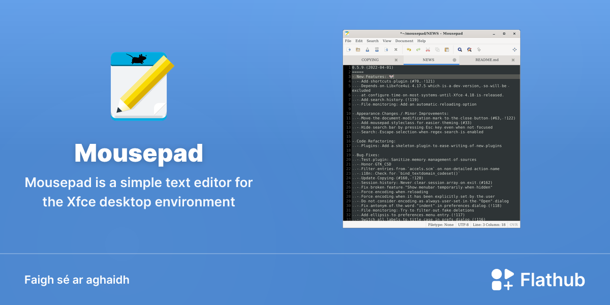Click the Mousepad window title bar icon
610x305 pixels.
pyautogui.click(x=347, y=34)
